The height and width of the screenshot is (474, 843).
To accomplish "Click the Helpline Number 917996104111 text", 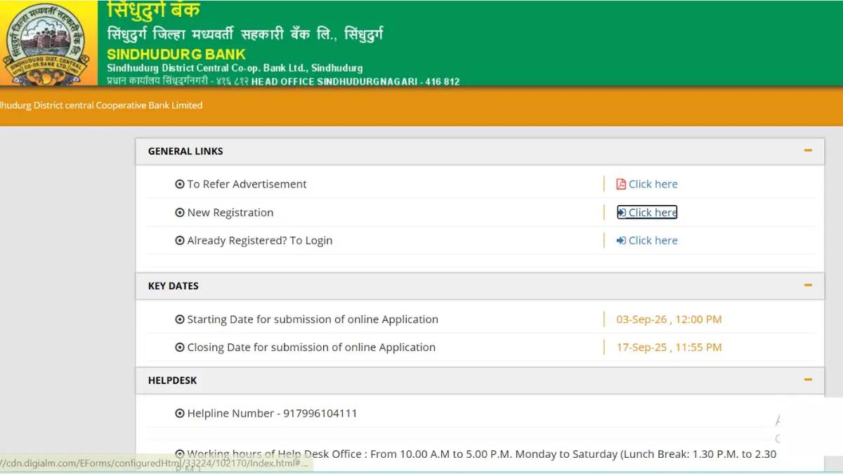I will point(272,414).
